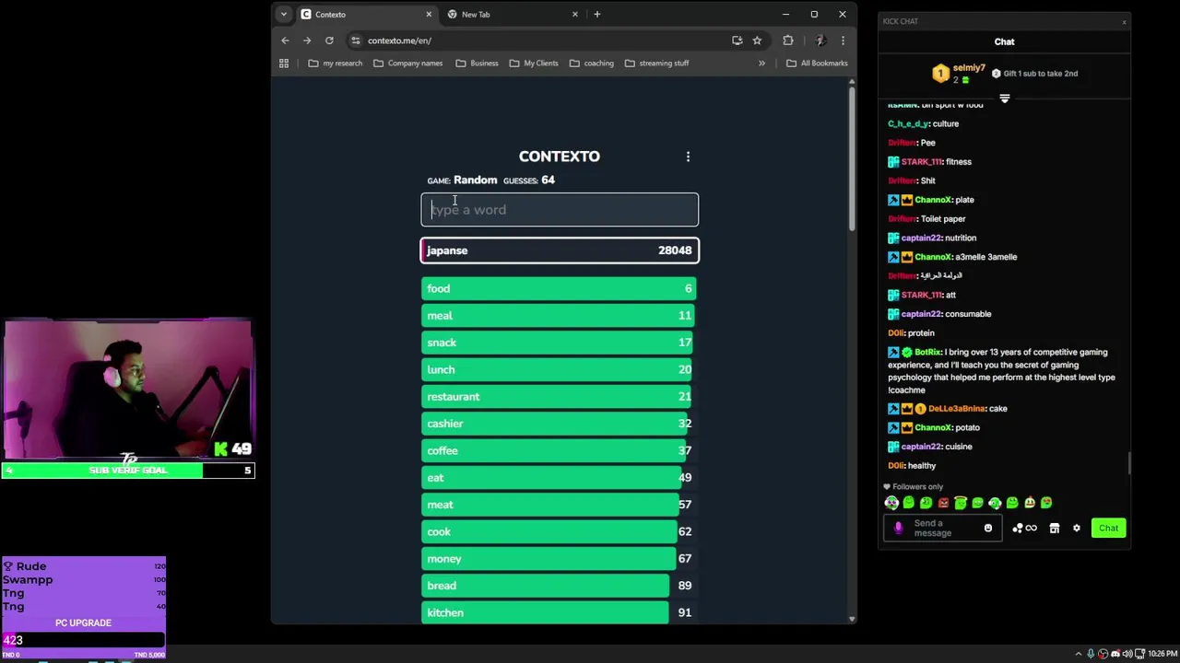Click username captain22 next to 'nutrition'
The image size is (1180, 663).
pos(922,238)
